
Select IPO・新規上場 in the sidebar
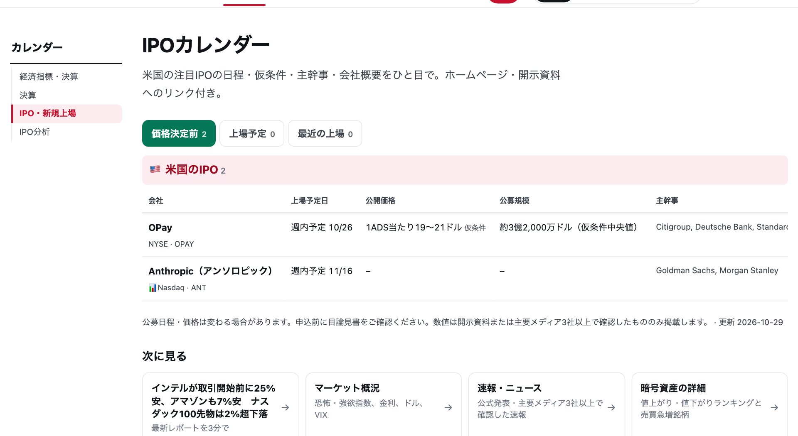point(67,113)
